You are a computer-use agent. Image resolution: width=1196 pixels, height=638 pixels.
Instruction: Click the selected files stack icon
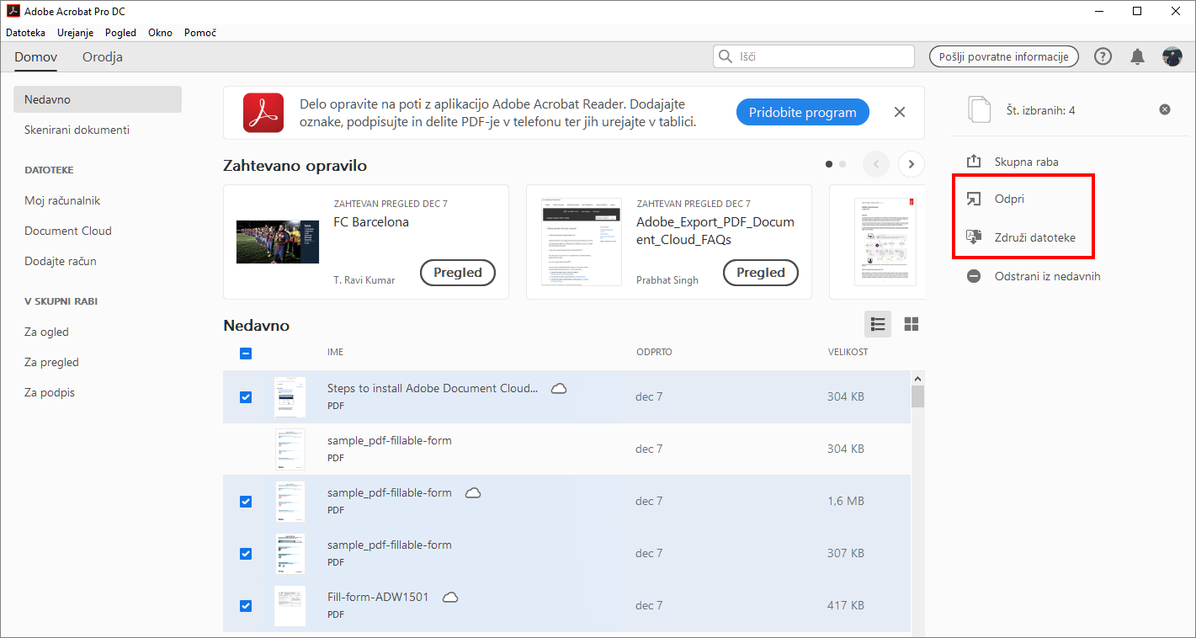click(980, 110)
